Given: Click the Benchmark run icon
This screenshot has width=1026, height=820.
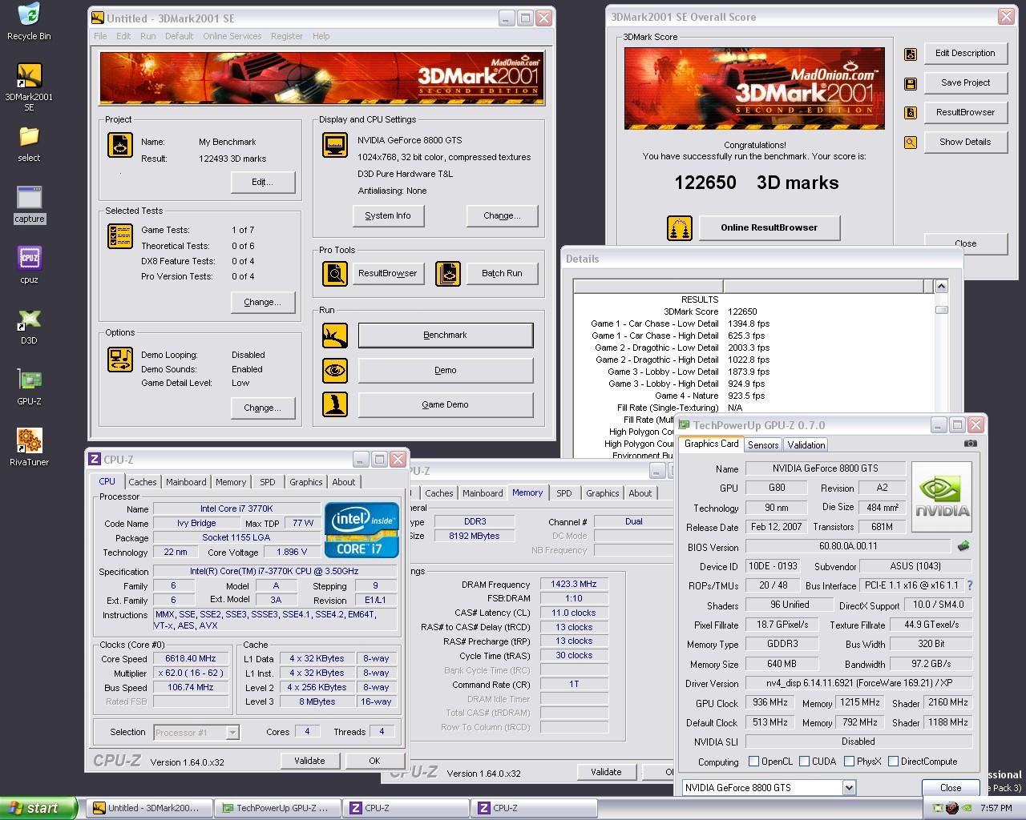Looking at the screenshot, I should pyautogui.click(x=335, y=336).
